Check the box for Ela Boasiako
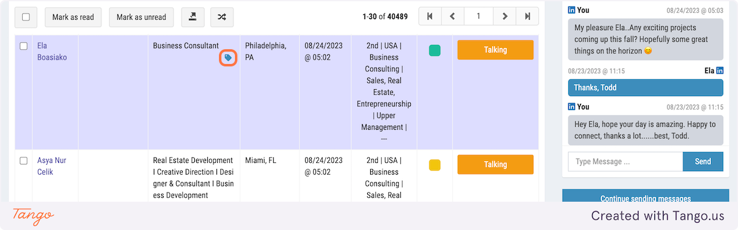Image resolution: width=738 pixels, height=230 pixels. 24,46
